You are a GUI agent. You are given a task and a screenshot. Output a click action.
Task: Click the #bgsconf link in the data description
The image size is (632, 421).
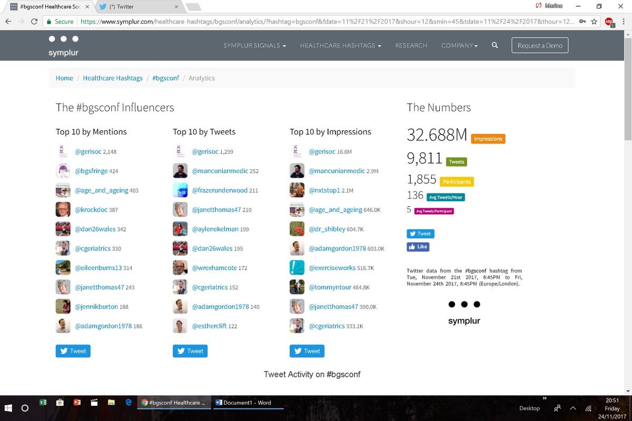pos(477,271)
